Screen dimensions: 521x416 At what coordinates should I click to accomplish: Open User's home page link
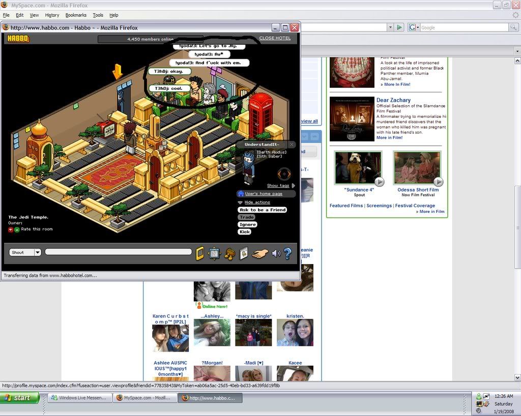click(263, 194)
